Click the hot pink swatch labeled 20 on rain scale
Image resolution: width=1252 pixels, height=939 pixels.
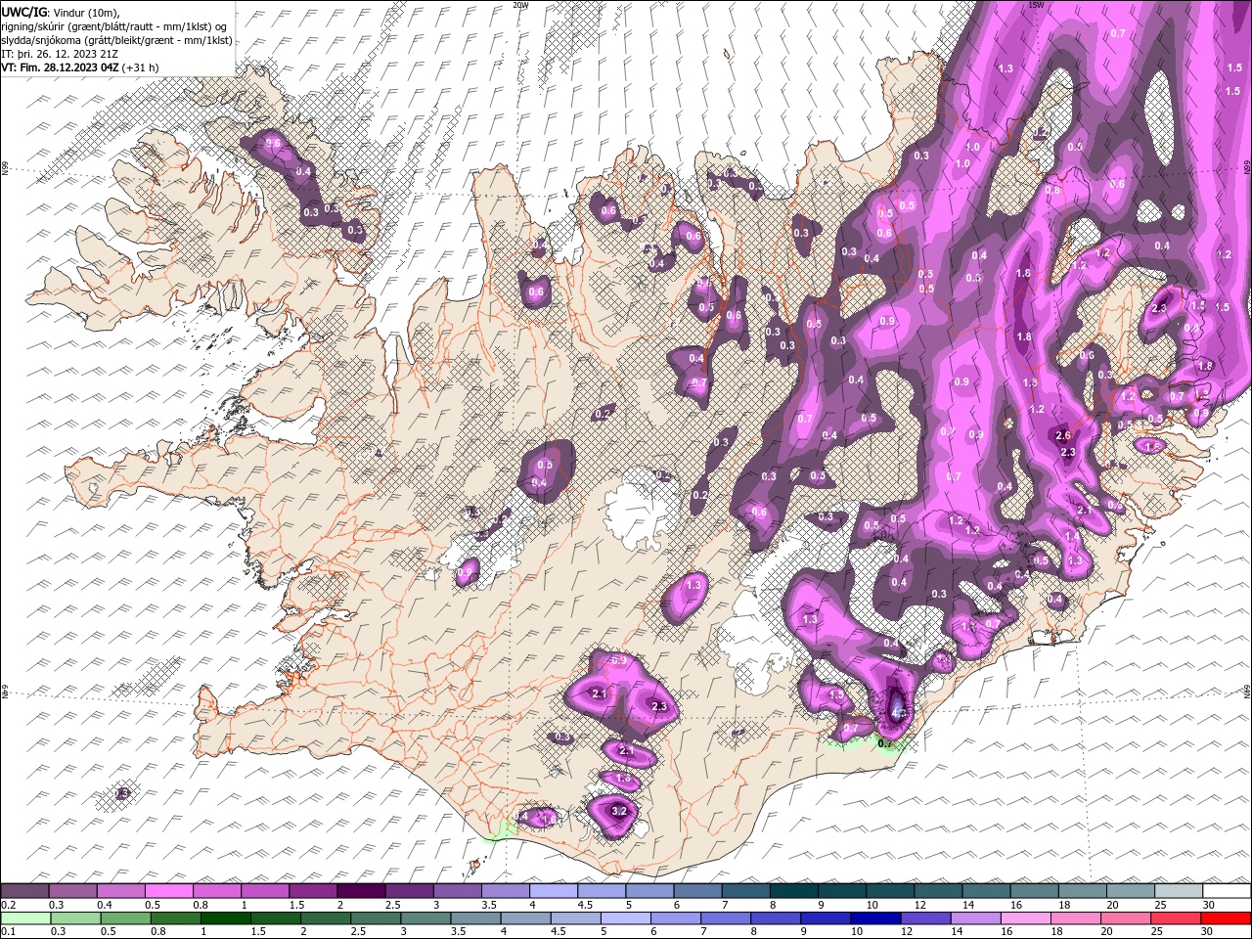(x=1127, y=918)
